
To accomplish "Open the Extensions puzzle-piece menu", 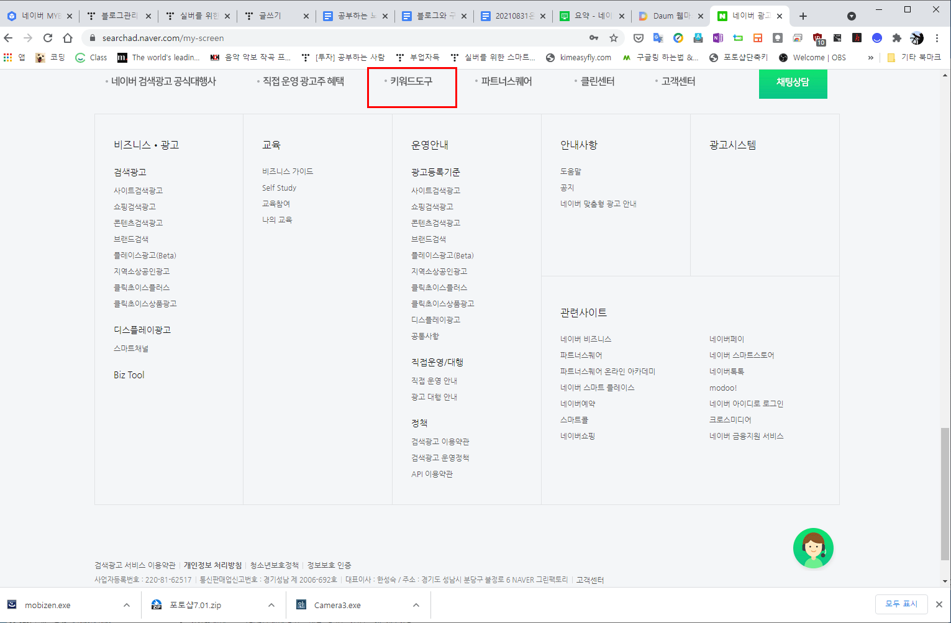I will click(897, 38).
